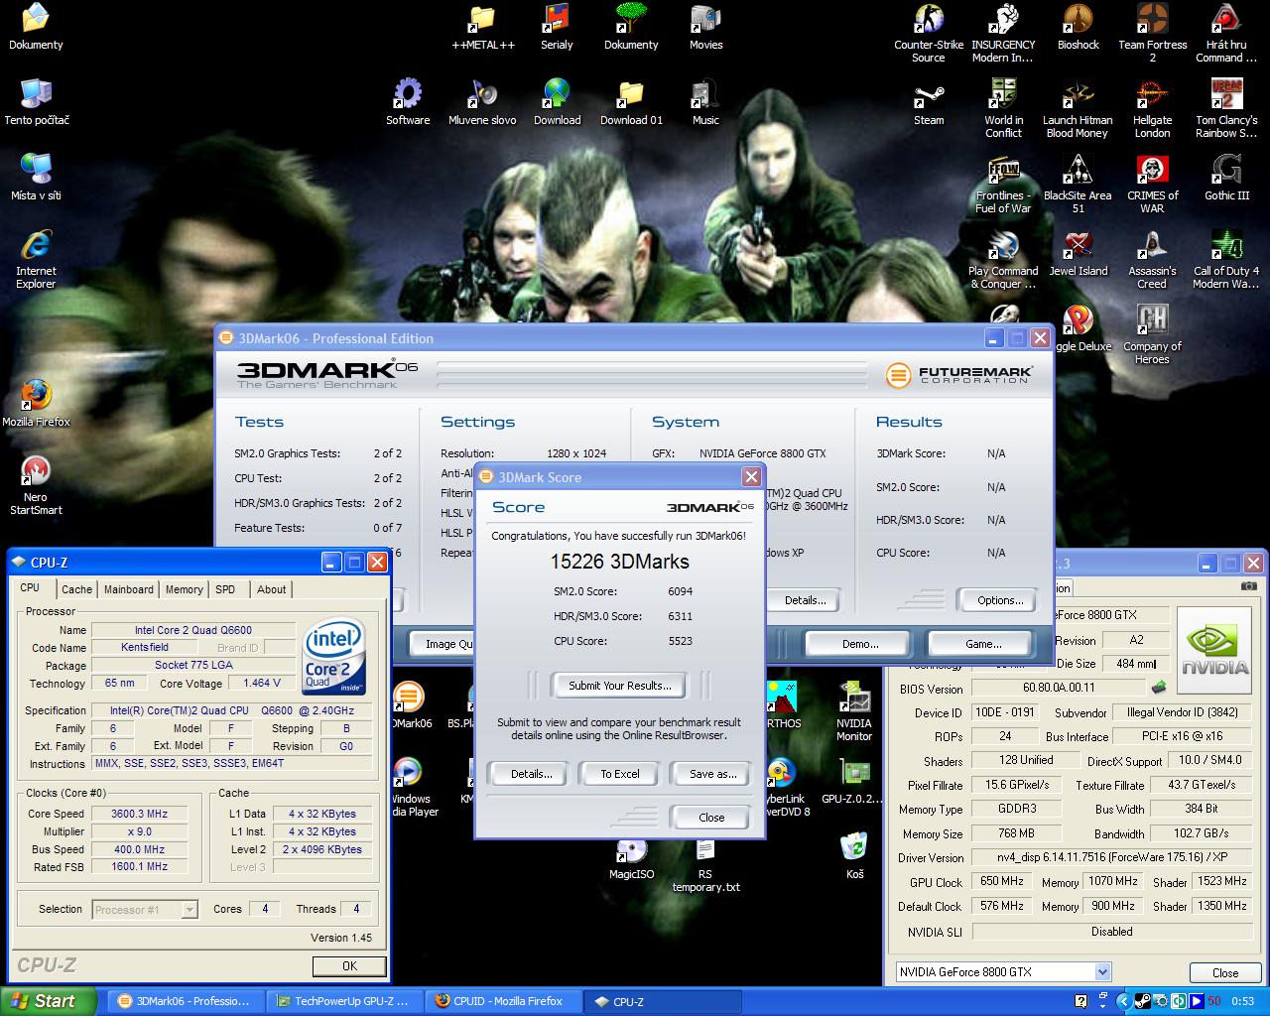Viewport: 1270px width, 1016px height.
Task: Click the Demo button in 3DMark06
Action: click(x=860, y=644)
